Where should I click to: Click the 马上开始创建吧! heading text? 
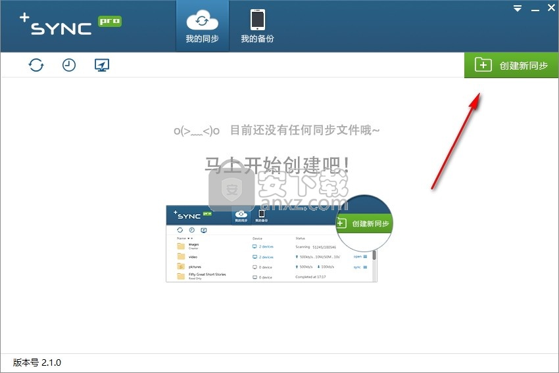pyautogui.click(x=277, y=165)
